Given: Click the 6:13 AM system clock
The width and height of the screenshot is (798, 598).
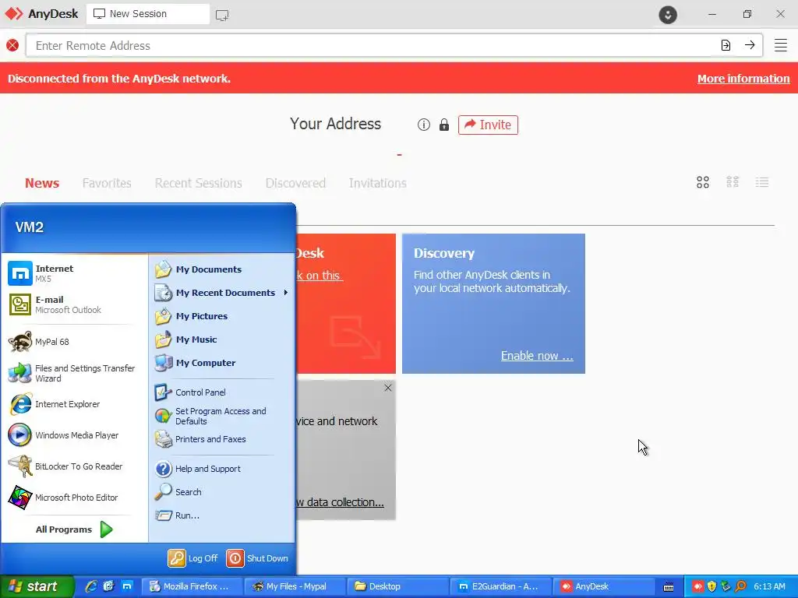Looking at the screenshot, I should coord(769,586).
